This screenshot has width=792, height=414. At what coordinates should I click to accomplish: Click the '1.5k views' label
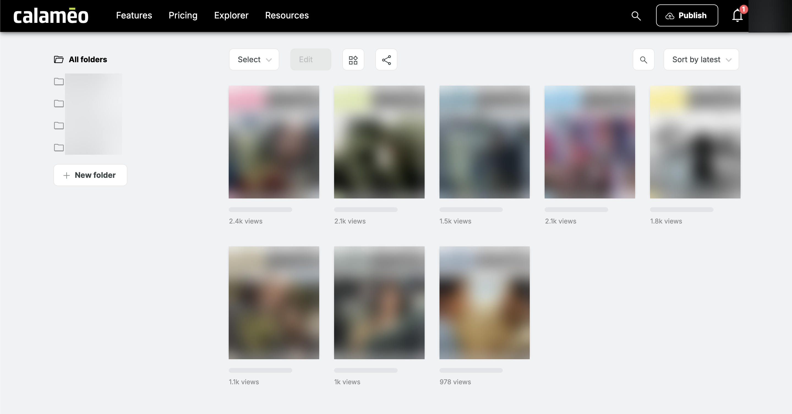point(455,221)
